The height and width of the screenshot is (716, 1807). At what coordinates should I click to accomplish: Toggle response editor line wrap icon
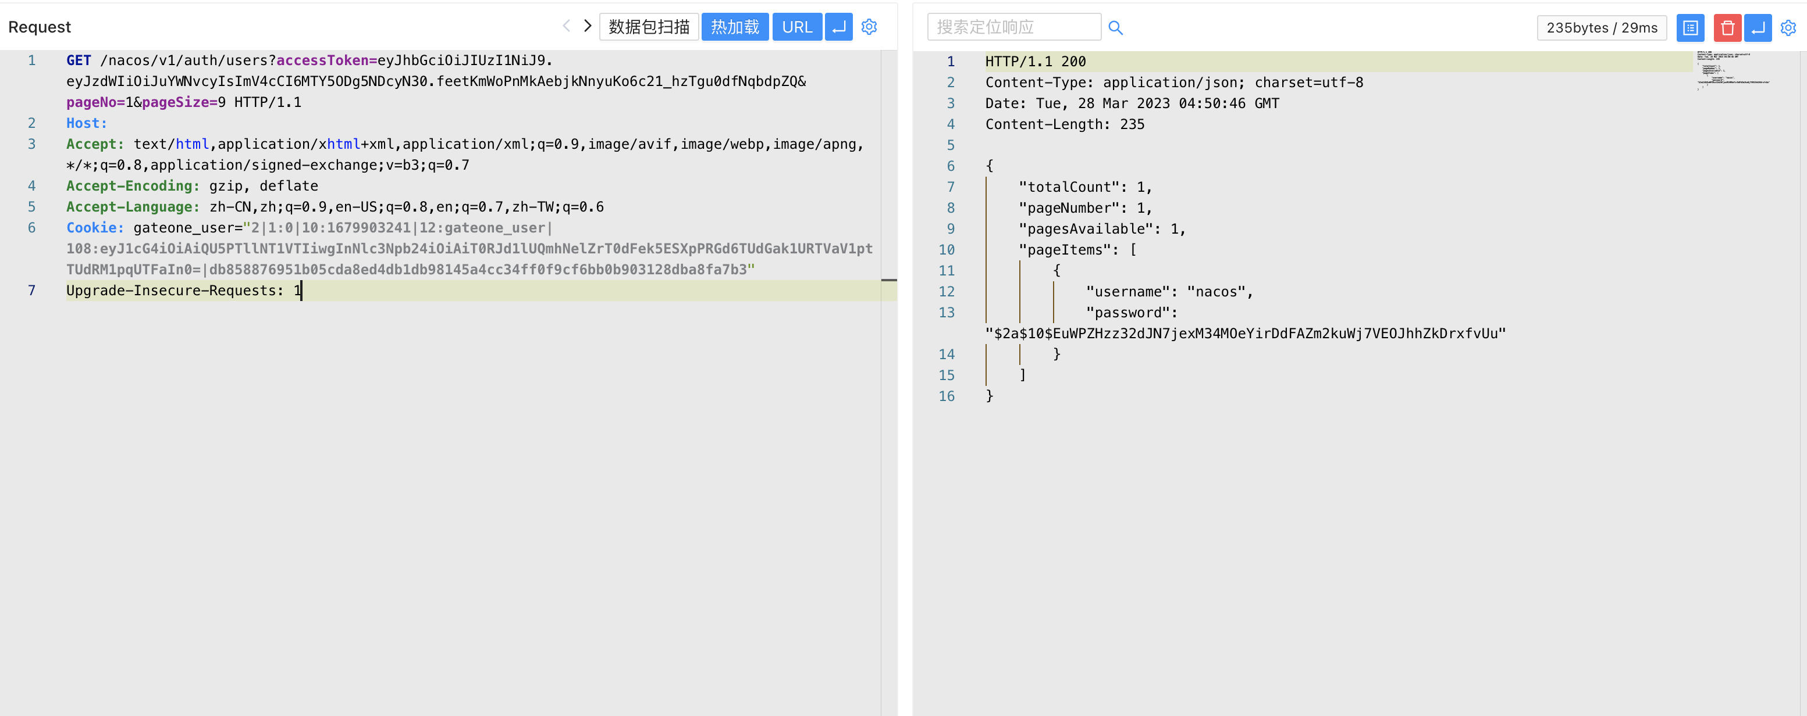[1758, 28]
